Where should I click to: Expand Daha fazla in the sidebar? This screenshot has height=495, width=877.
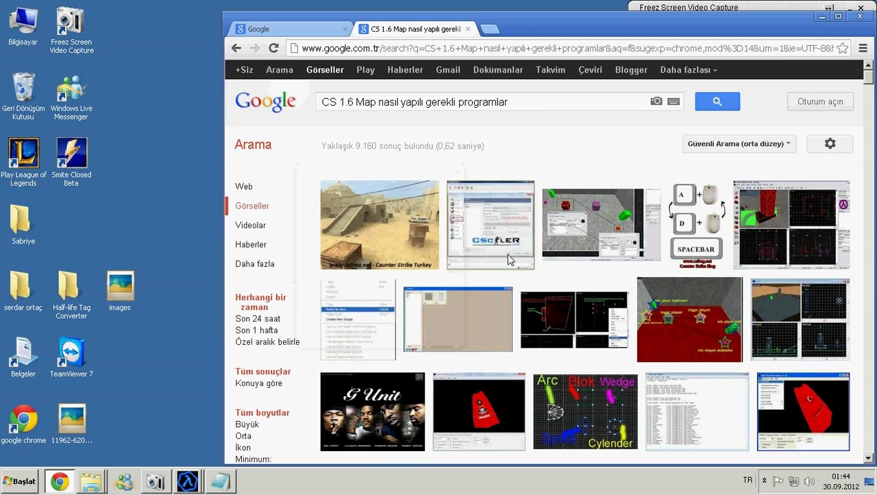point(255,264)
